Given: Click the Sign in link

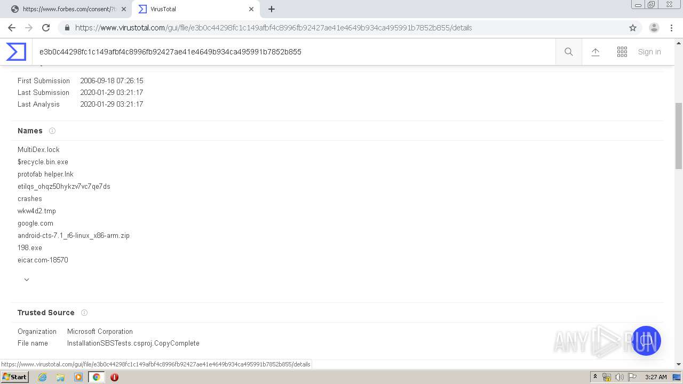Looking at the screenshot, I should click(x=649, y=52).
